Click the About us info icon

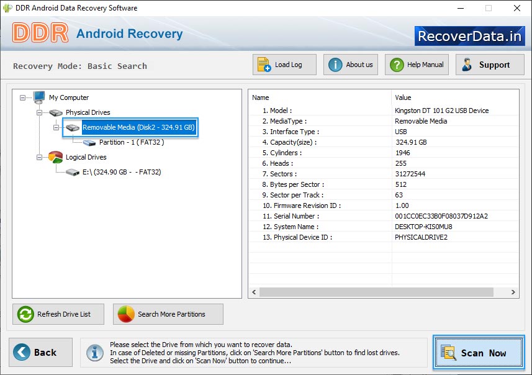tap(335, 65)
